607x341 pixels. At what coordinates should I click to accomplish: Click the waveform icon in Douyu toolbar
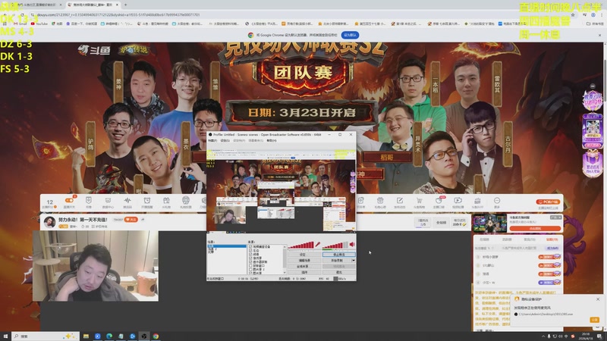[127, 200]
